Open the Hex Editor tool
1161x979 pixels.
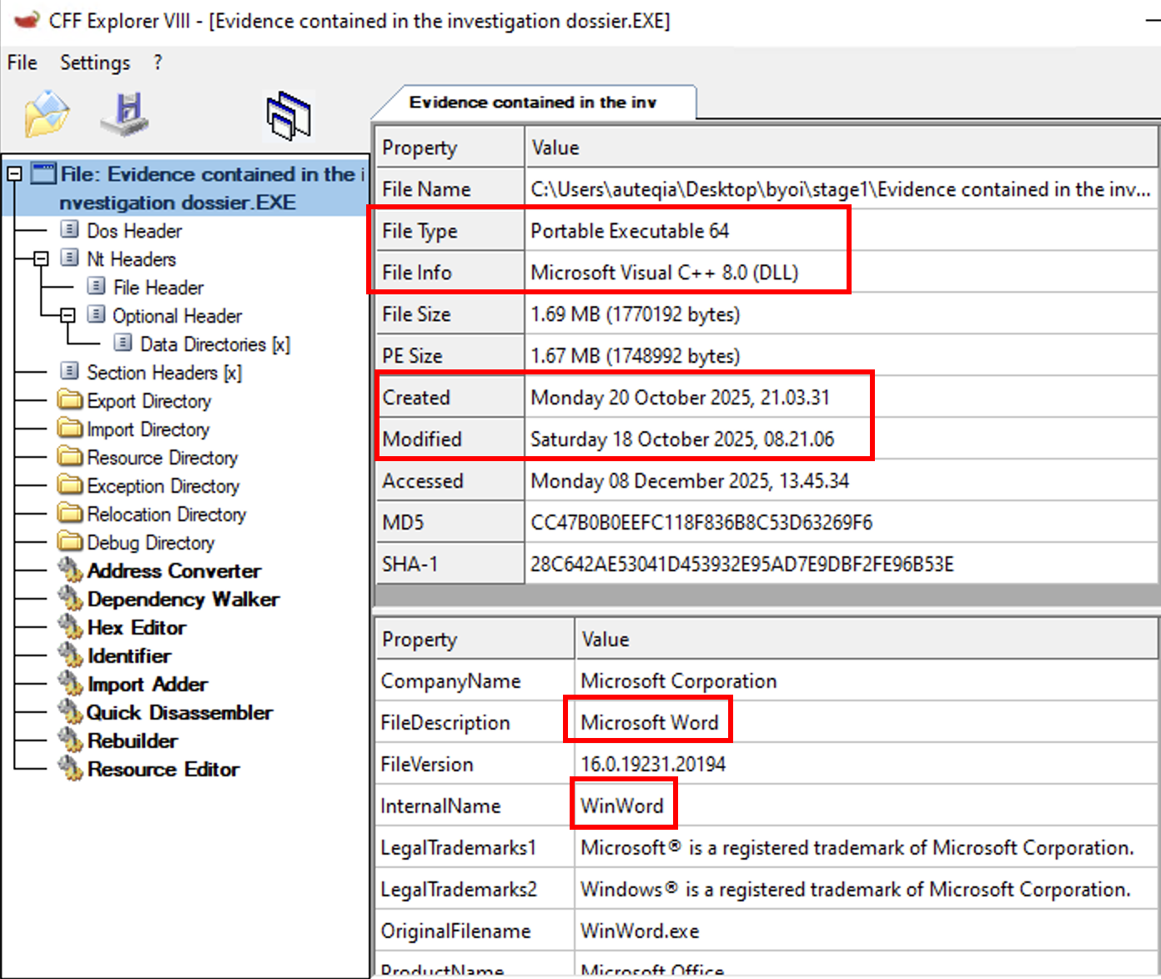point(136,628)
